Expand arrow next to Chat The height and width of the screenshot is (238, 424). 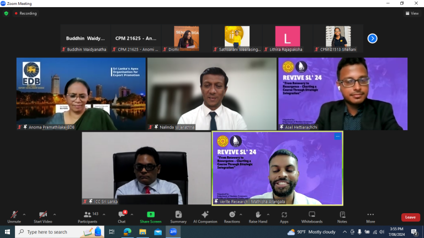132,214
